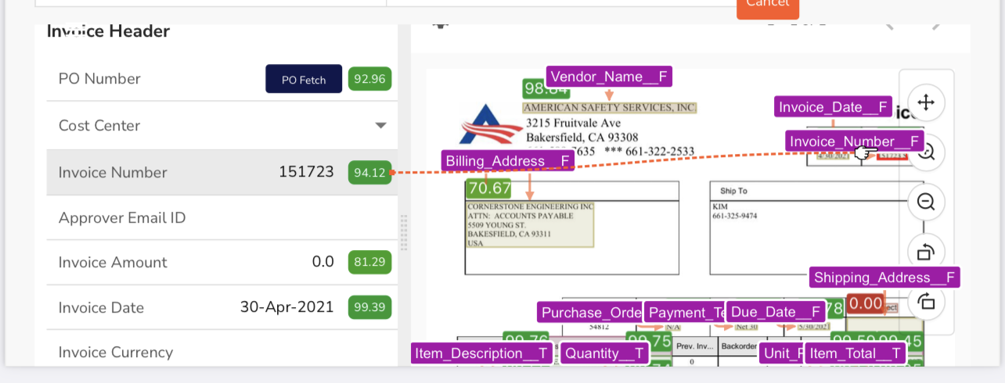Click Invoice Date value 30-Apr-2021
Image resolution: width=1005 pixels, height=383 pixels.
point(286,307)
